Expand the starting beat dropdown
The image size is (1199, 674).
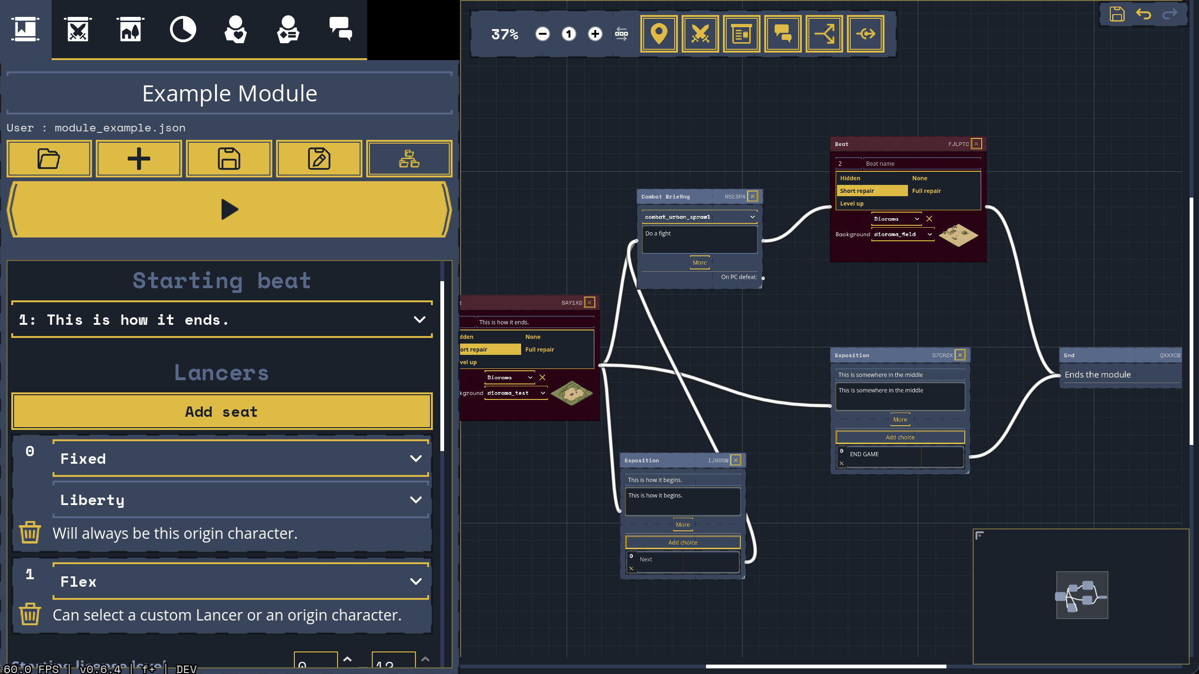click(222, 320)
